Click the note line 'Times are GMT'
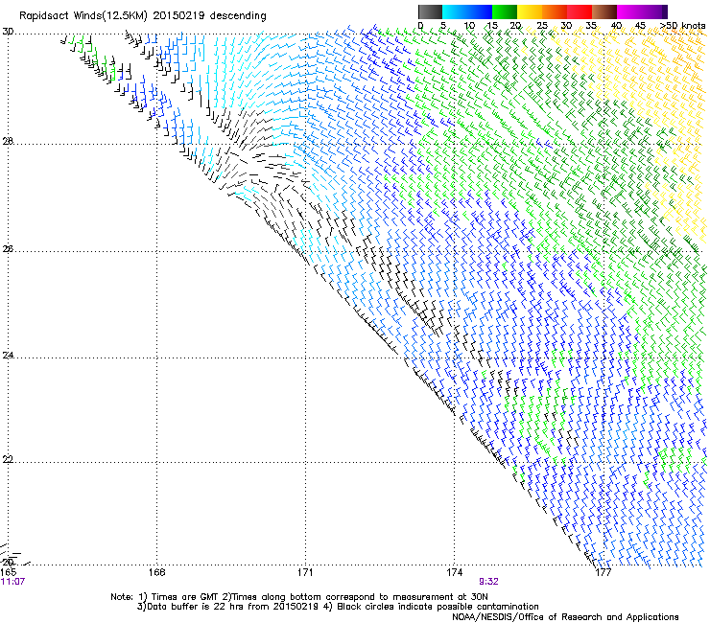Viewport: 710px width, 623px height. click(185, 597)
